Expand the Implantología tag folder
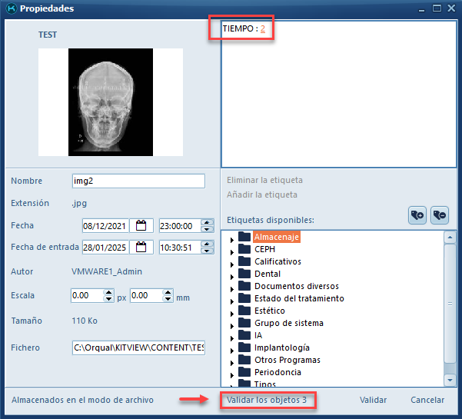This screenshot has height=419, width=462. click(x=232, y=351)
